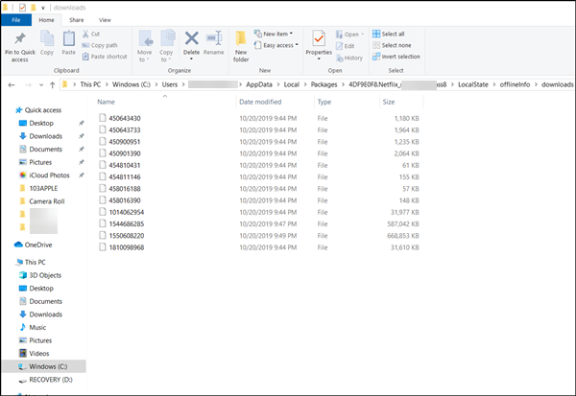576x396 pixels.
Task: Click the Delete X icon
Action: (x=191, y=38)
